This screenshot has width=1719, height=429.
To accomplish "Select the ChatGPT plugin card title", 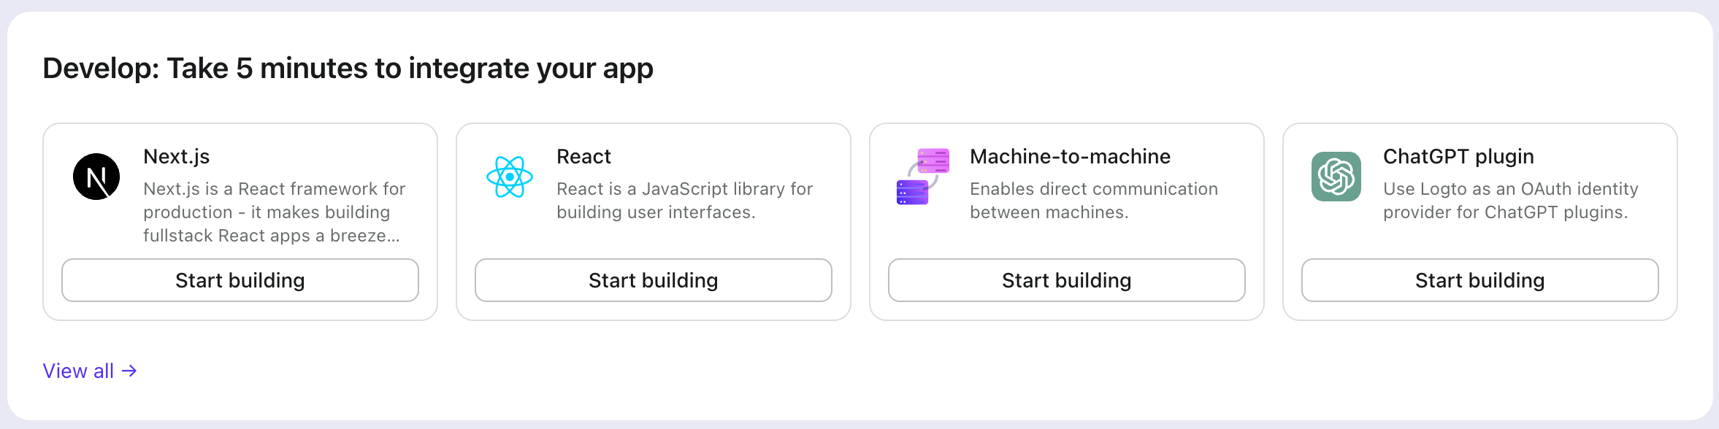I will click(1459, 157).
